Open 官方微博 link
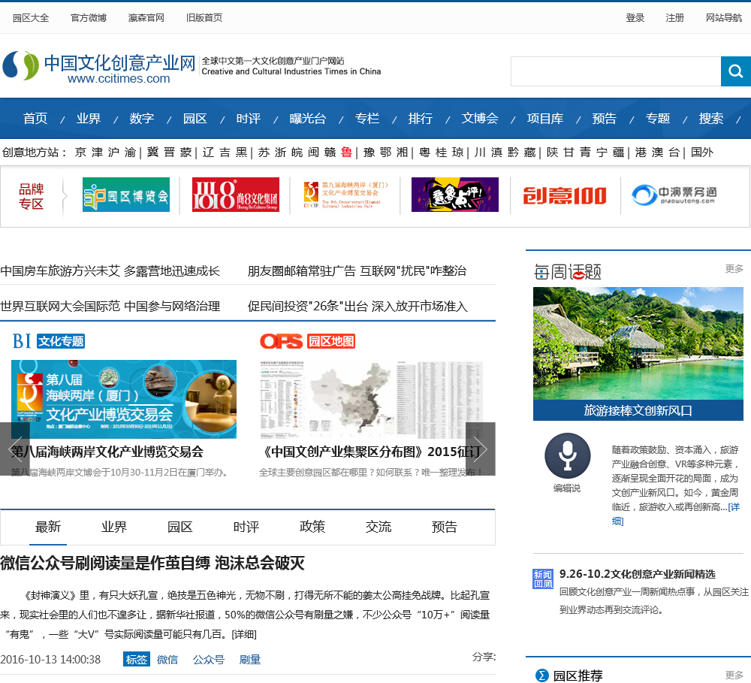The height and width of the screenshot is (683, 751). coord(89,18)
